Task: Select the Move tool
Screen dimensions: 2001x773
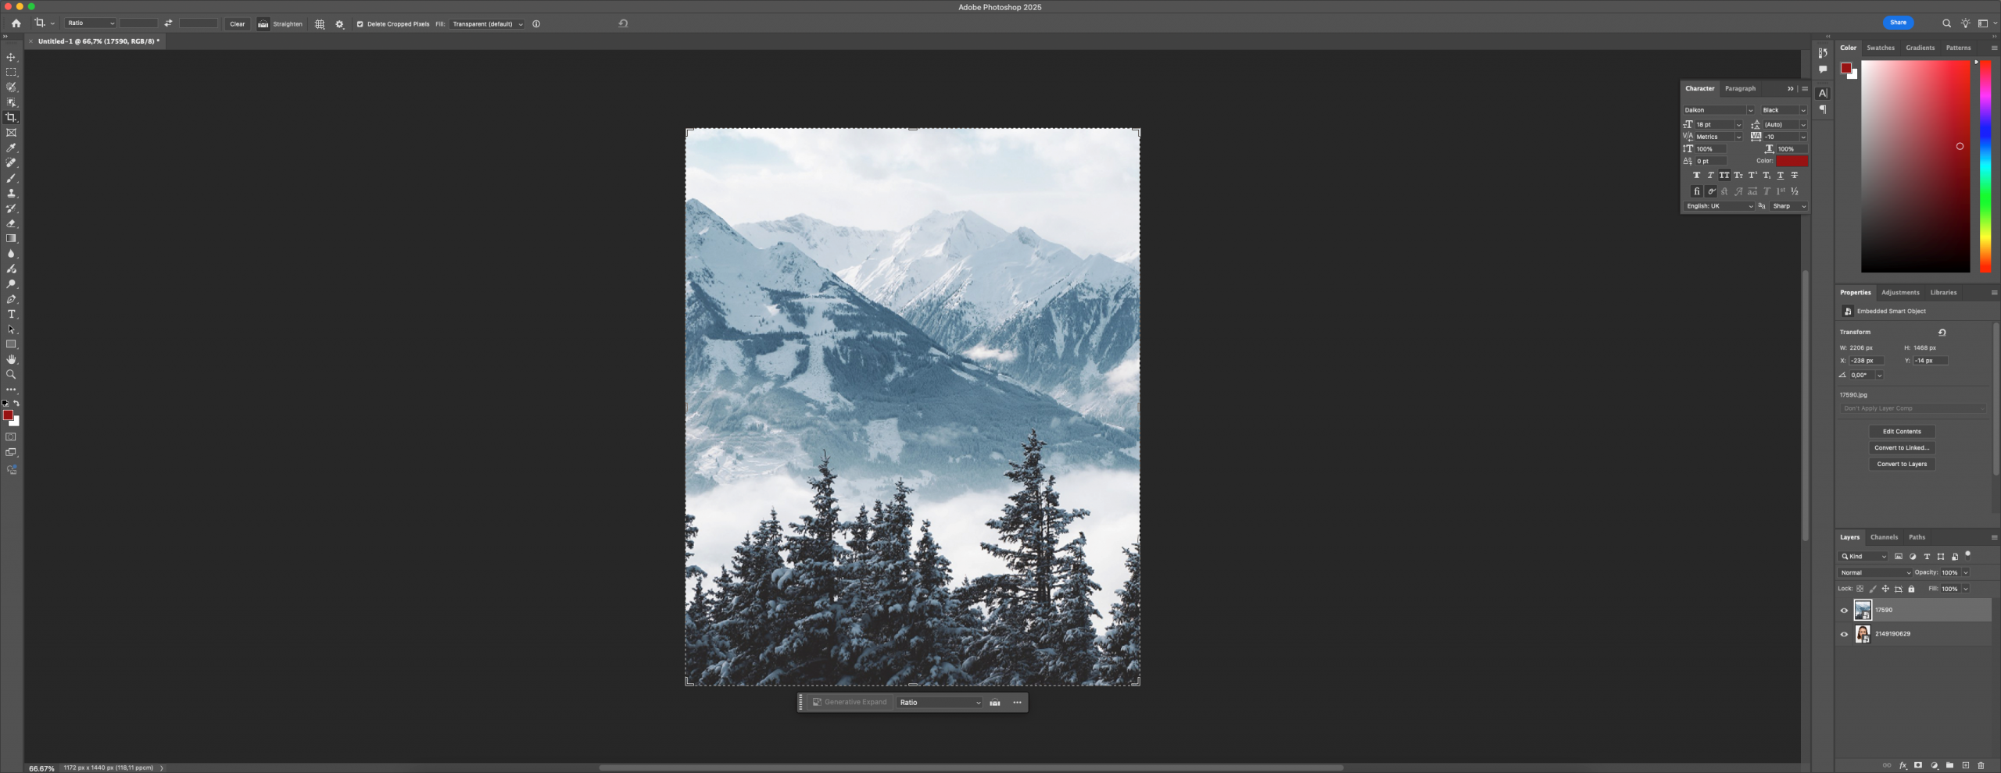Action: tap(11, 57)
